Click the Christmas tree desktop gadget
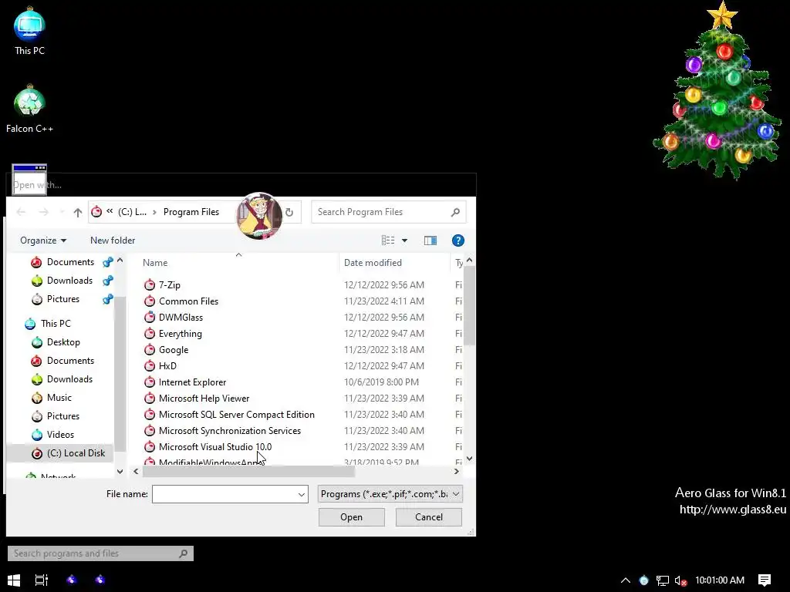Screen dimensions: 790x592 pos(717,91)
